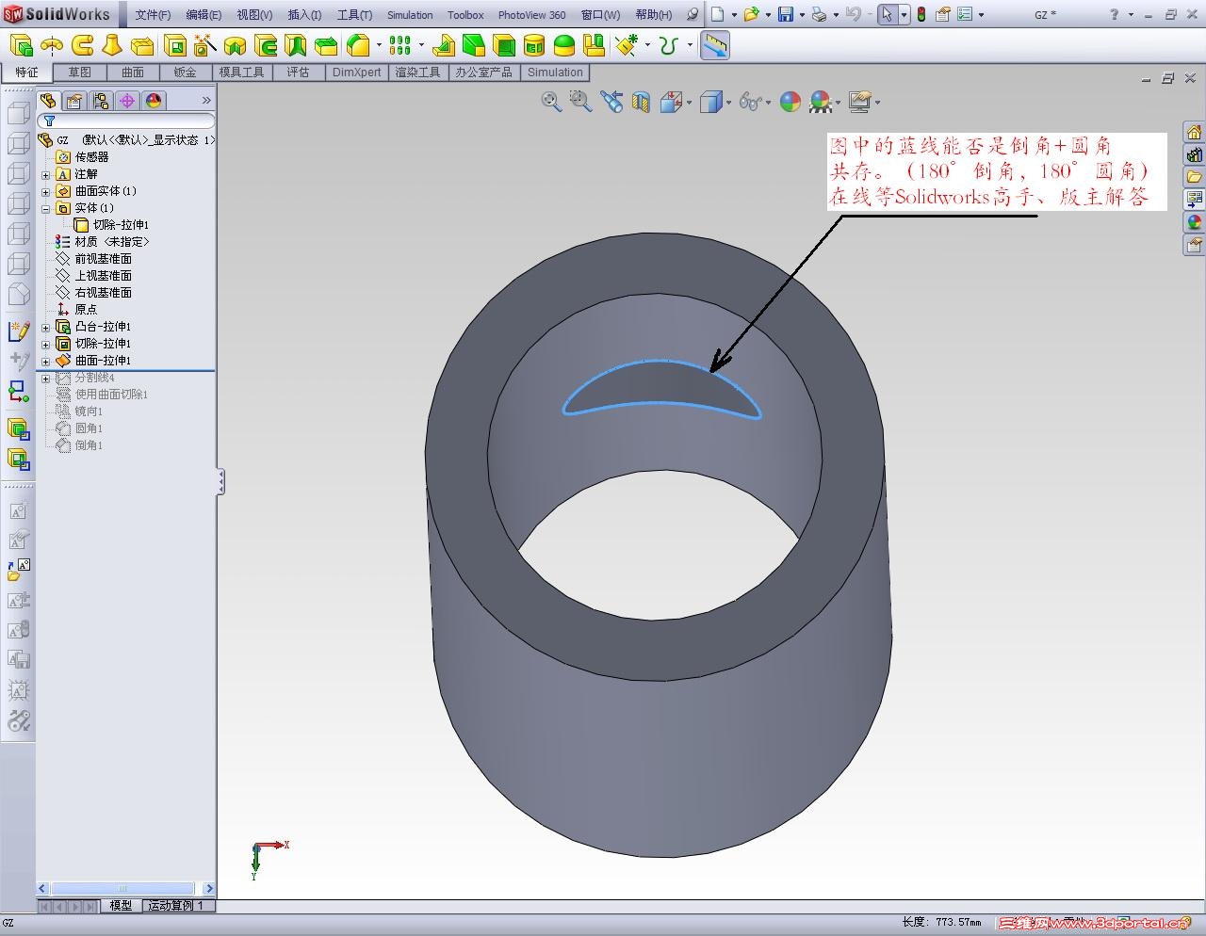Choose the Swept Boss/Base tool
The height and width of the screenshot is (936, 1206).
point(82,45)
